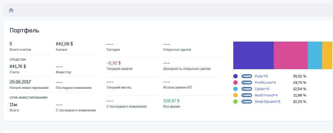This screenshot has height=133, width=333.
Task: Open the Celdic*4 account link
Action: (x=262, y=89)
